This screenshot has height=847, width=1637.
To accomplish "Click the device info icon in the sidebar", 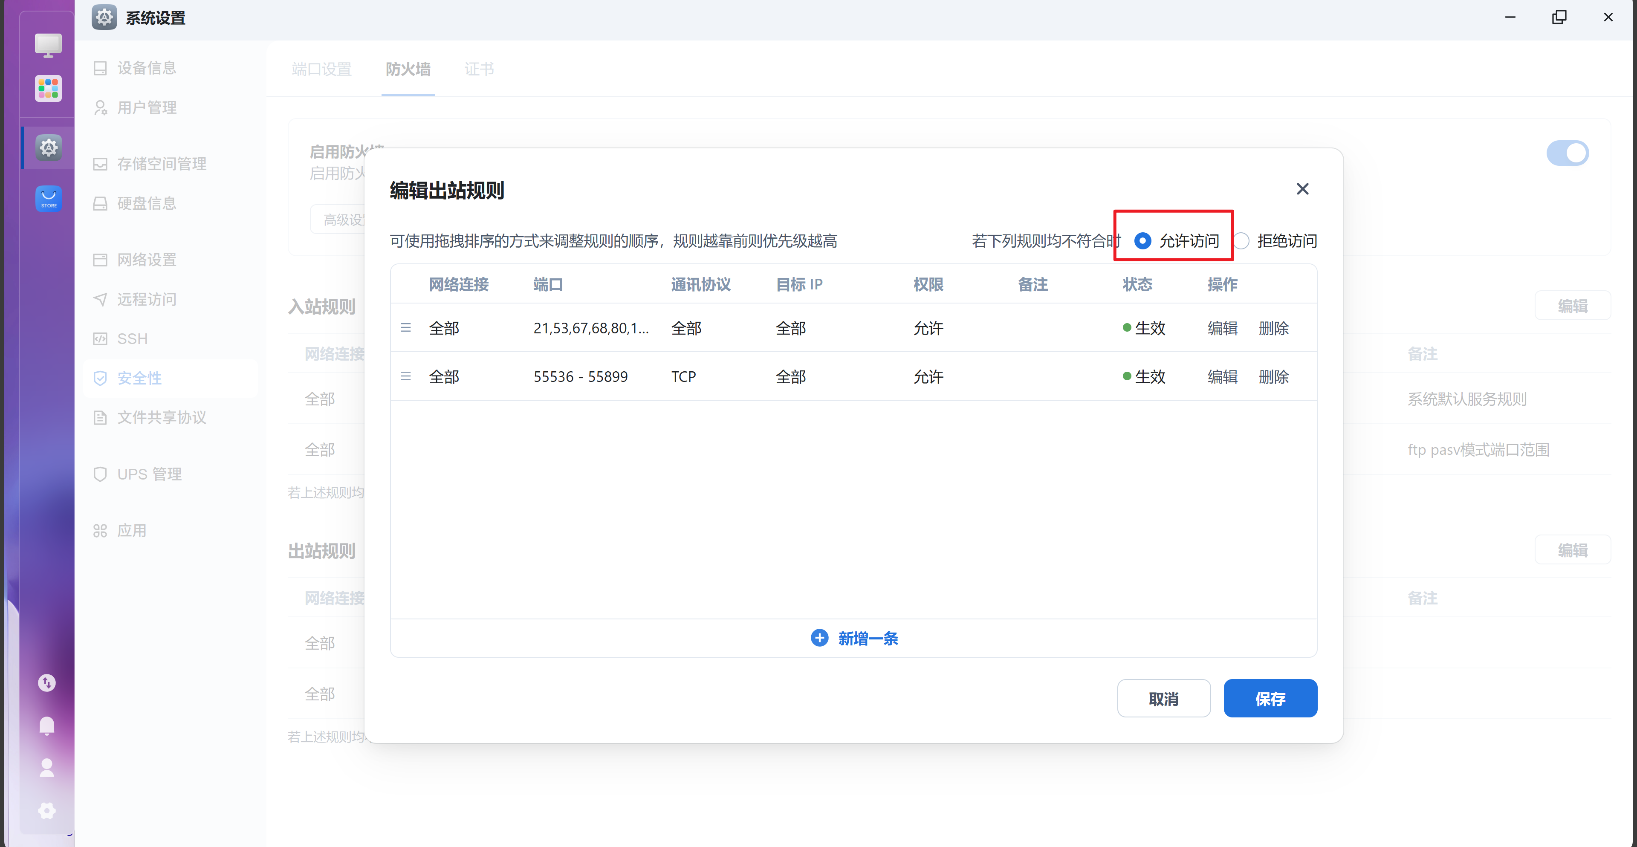I will click(101, 68).
